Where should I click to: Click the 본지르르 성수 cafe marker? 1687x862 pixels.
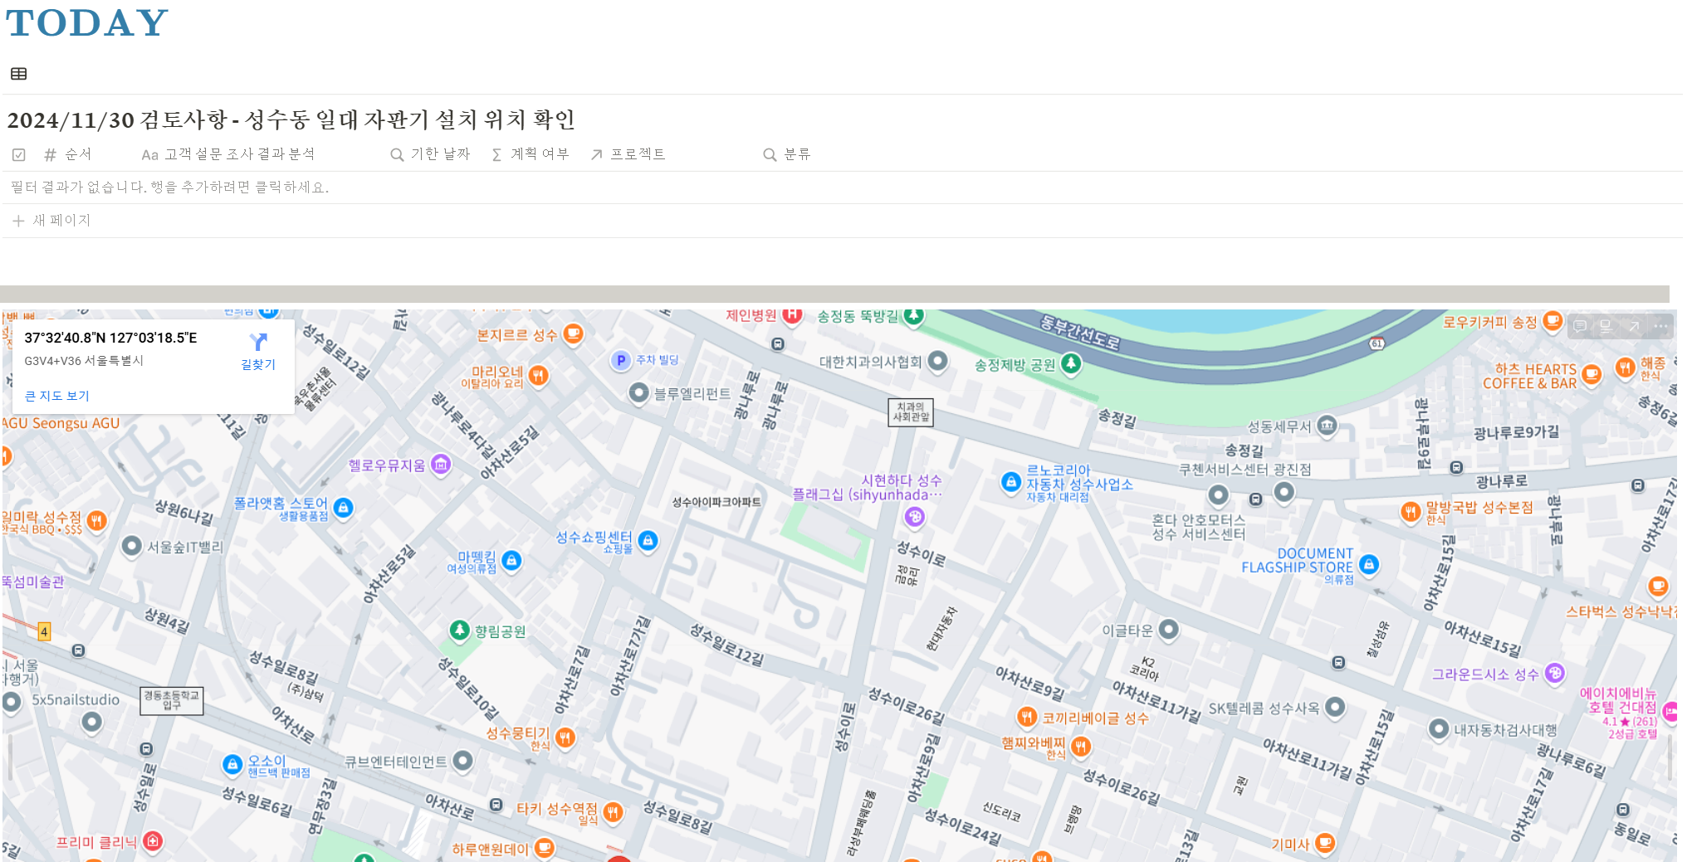point(573,334)
